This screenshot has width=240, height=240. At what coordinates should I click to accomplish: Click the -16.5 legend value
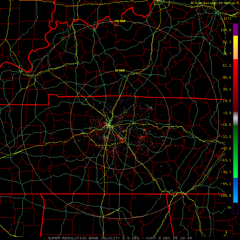226,125
